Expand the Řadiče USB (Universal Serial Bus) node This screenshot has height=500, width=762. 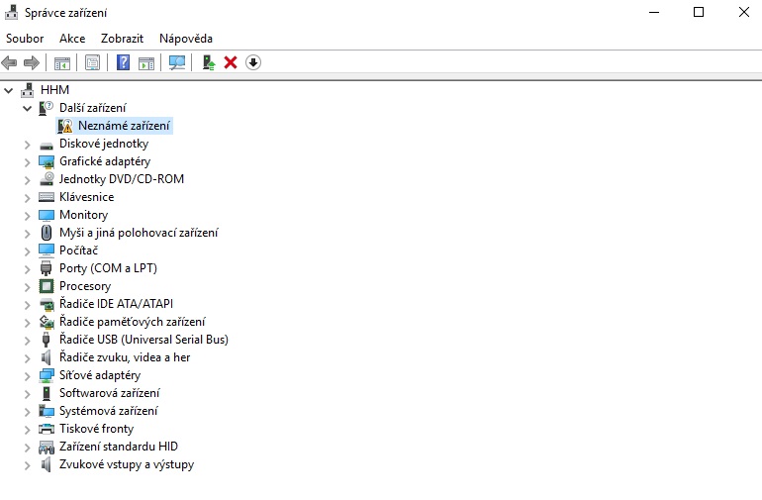pyautogui.click(x=28, y=341)
